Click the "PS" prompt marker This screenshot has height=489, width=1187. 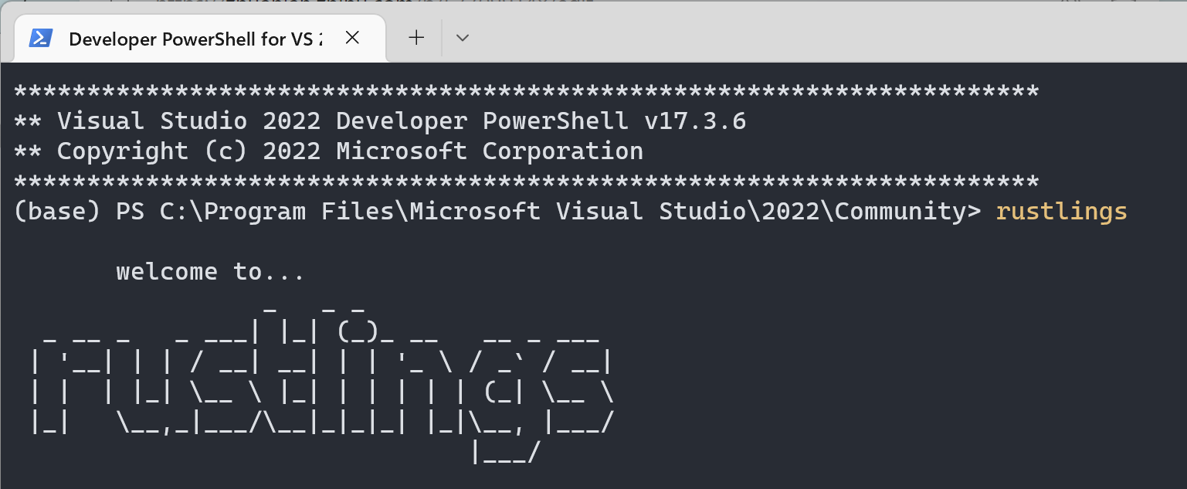[x=131, y=212]
